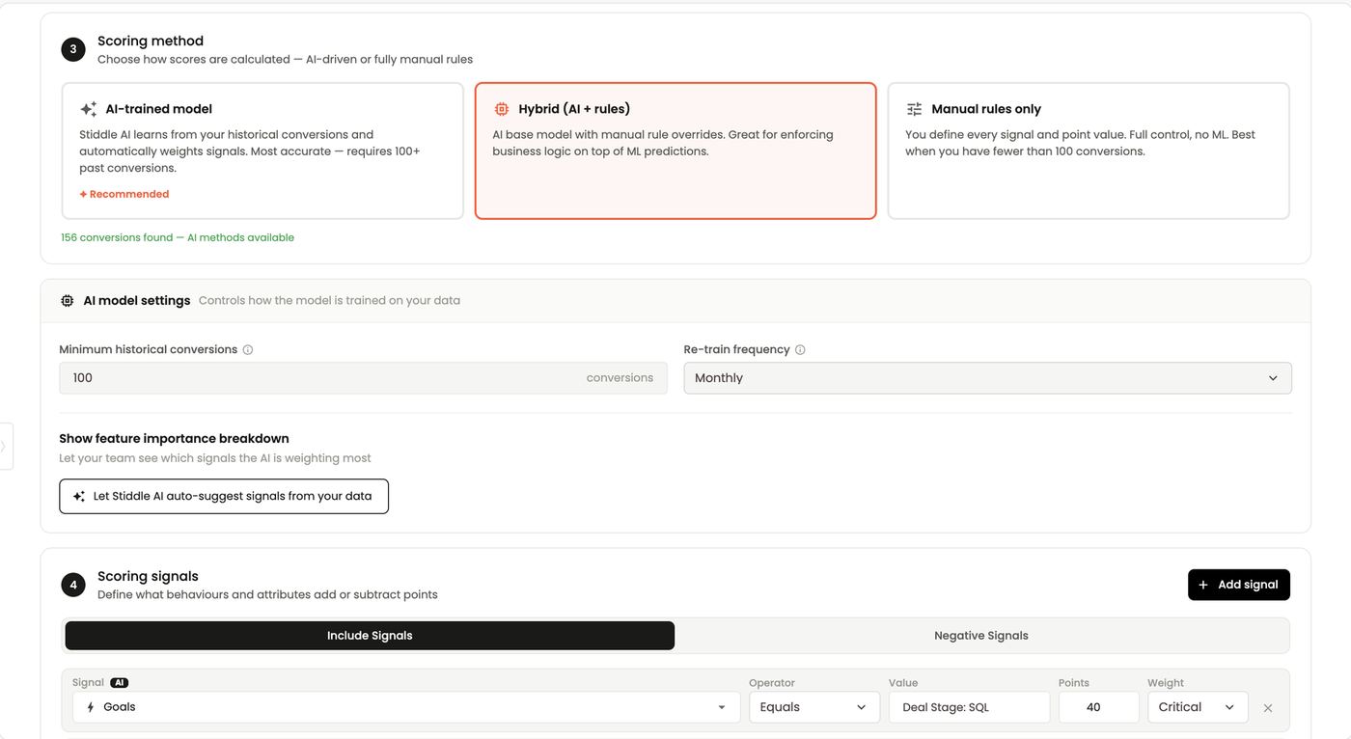Open the Goals signal dropdown
This screenshot has height=739, width=1351.
(x=405, y=707)
